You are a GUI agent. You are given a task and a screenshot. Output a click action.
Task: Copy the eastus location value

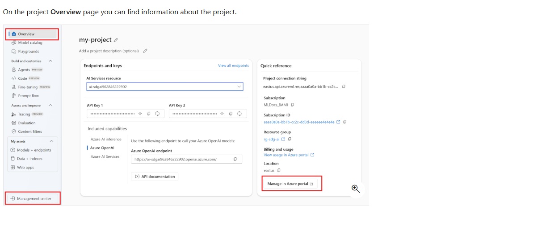tap(279, 170)
